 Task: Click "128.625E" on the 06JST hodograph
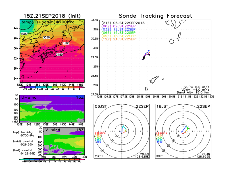(x=142, y=157)
